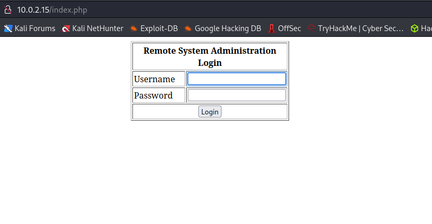The width and height of the screenshot is (432, 224).
Task: Click the URL 10.0.2.15/index.php in the address bar
Action: 52,10
